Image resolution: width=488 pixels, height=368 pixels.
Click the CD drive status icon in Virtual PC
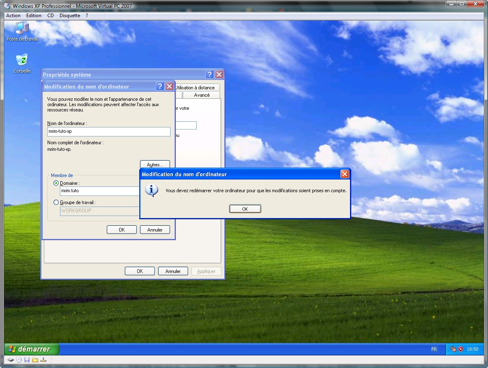click(19, 360)
